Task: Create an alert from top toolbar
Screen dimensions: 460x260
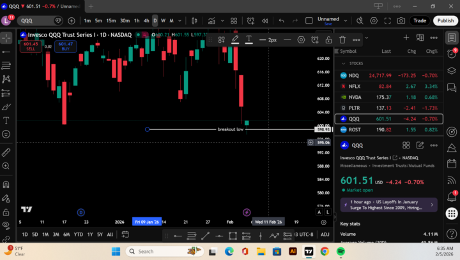Action: (x=250, y=21)
